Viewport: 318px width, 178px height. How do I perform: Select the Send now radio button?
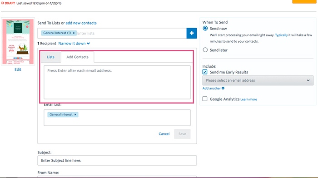tap(205, 29)
